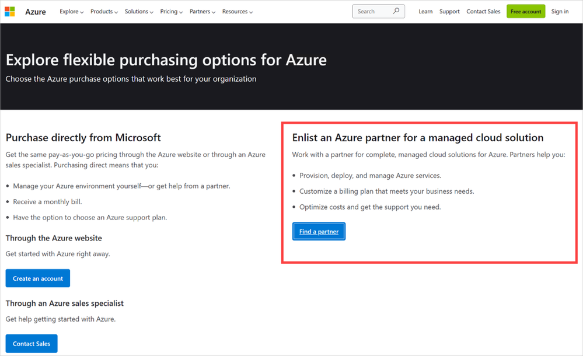Click the 'Choose the Azure purchase options' subtitle
The width and height of the screenshot is (583, 356).
(131, 79)
